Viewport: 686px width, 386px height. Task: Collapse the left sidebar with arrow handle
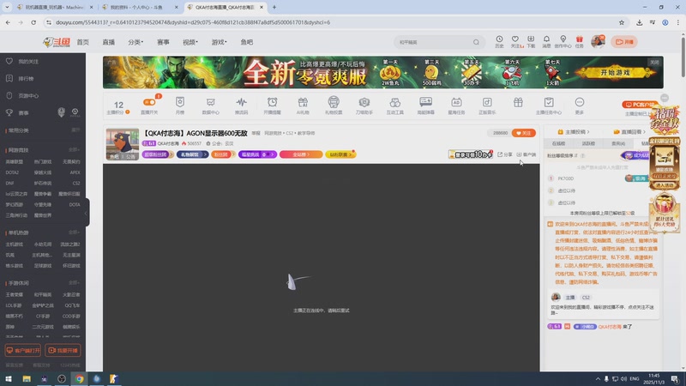[87, 213]
